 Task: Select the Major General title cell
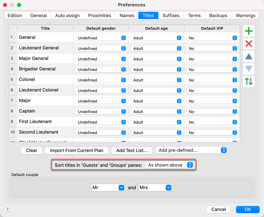[x=45, y=59]
